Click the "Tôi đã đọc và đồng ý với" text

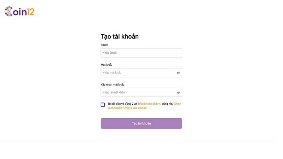[122, 104]
